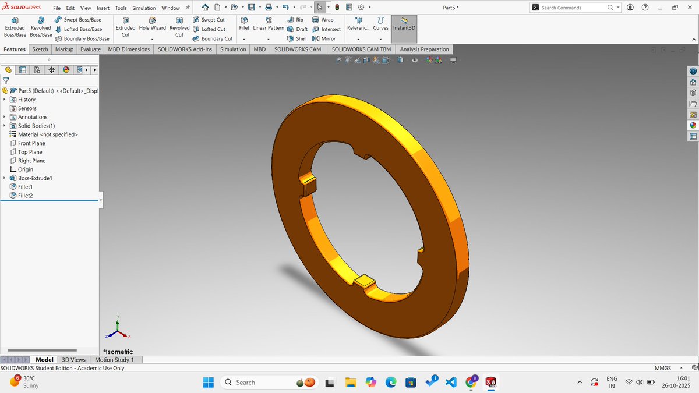Select the Swept Cut tool
Viewport: 699px width, 393px height.
click(x=209, y=20)
